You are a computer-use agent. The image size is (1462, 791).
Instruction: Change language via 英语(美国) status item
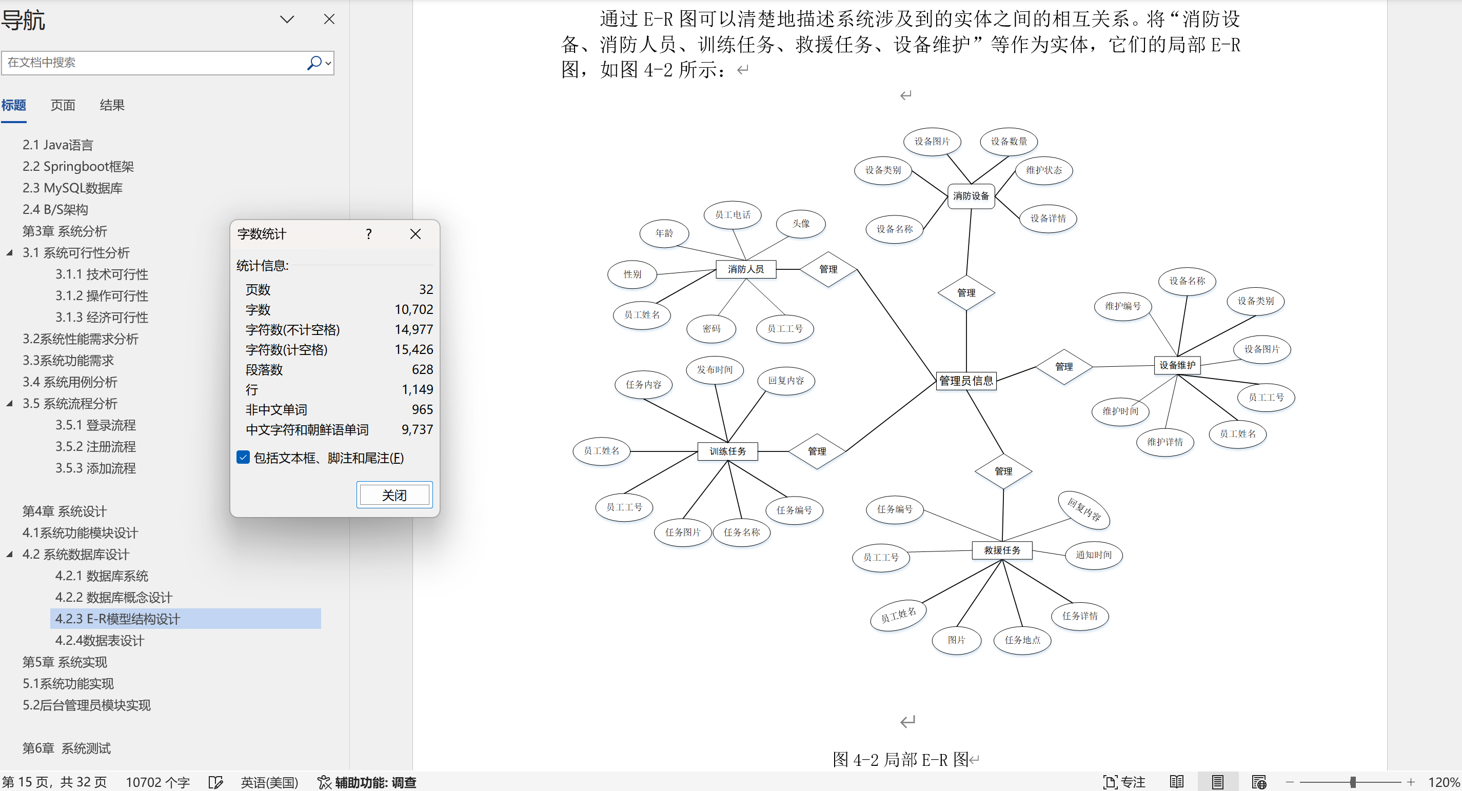(269, 782)
